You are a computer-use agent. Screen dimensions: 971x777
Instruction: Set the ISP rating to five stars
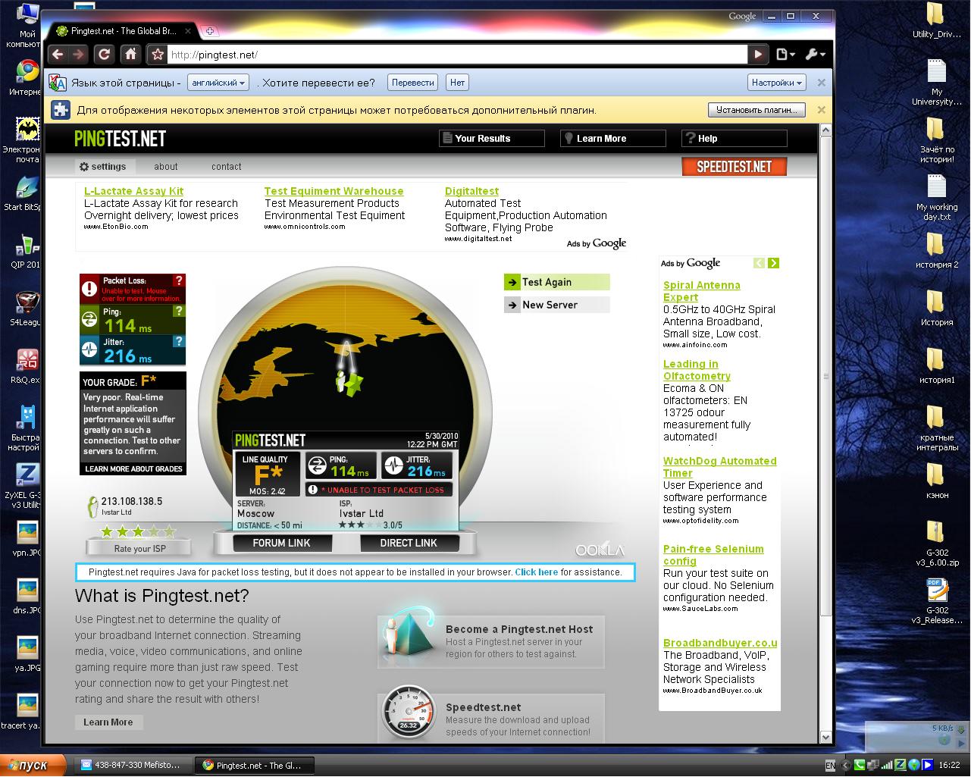[169, 531]
